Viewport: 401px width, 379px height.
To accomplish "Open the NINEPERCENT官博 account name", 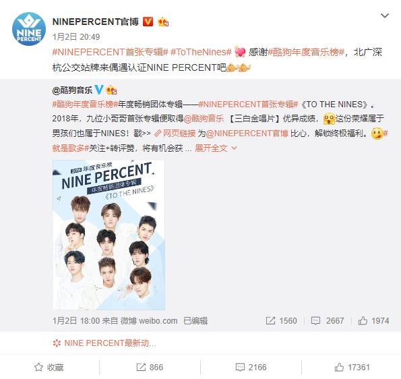I will tap(96, 22).
